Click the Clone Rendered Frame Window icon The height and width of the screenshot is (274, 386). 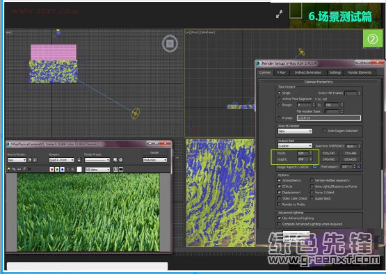(19, 169)
